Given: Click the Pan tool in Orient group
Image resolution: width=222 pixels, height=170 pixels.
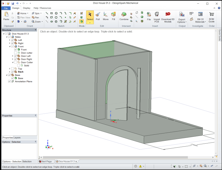Looking at the screenshot, I should pos(35,17).
